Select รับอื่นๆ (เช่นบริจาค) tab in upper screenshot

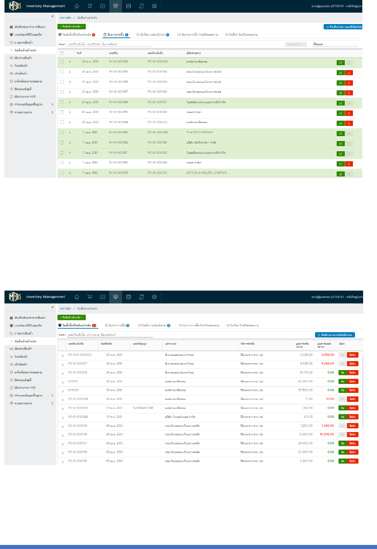[153, 35]
